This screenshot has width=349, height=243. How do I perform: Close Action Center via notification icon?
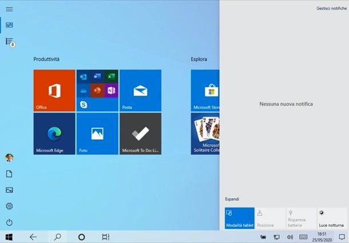[342, 237]
